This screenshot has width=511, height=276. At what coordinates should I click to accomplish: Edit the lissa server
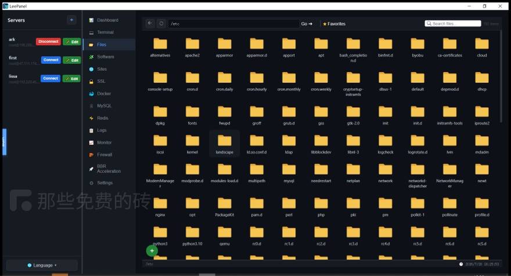pyautogui.click(x=71, y=78)
